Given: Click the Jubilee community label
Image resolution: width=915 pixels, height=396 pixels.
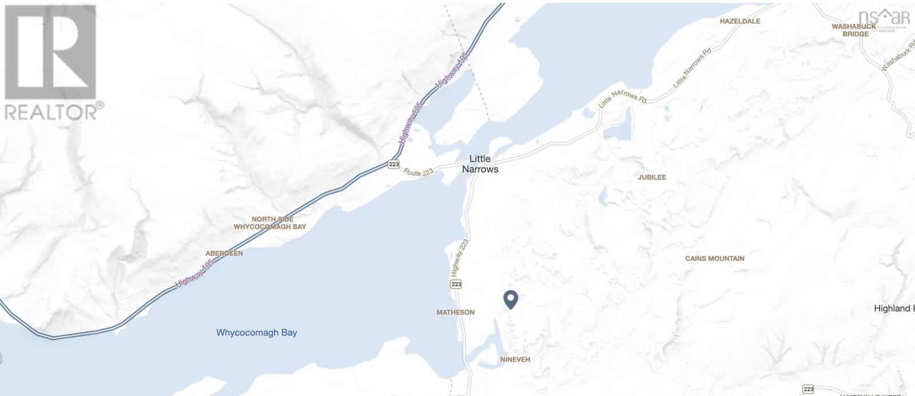Looking at the screenshot, I should 652,177.
